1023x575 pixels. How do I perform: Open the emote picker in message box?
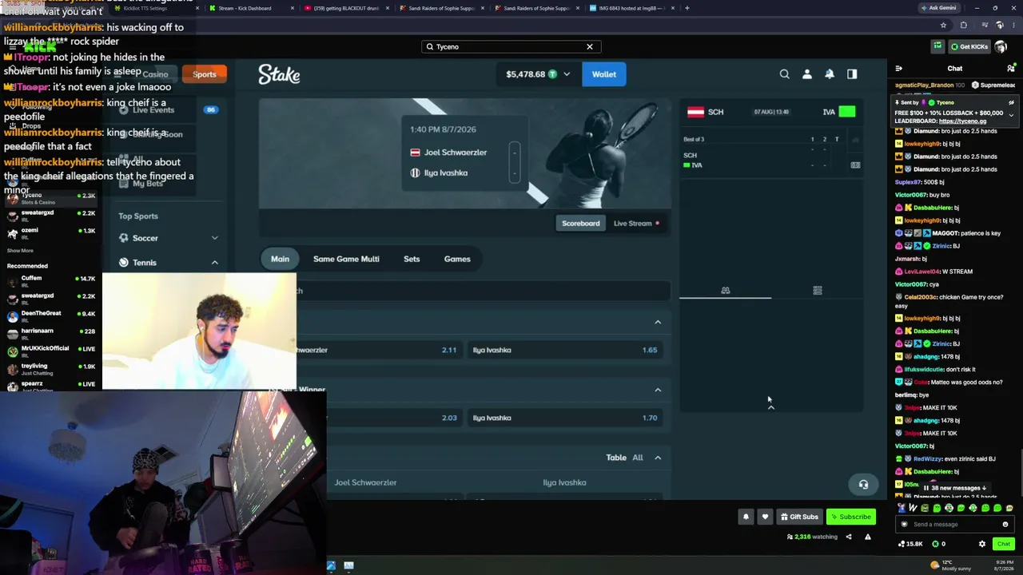1005,525
